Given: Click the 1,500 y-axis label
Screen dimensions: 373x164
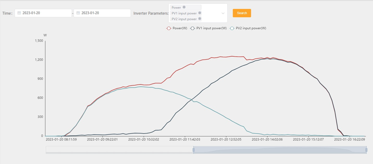Looking at the screenshot, I should tap(39, 41).
